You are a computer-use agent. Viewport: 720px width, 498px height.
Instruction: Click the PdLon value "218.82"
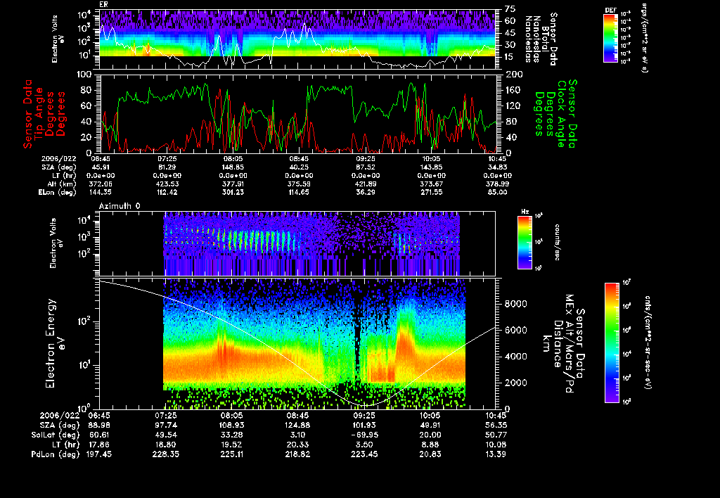(x=297, y=454)
